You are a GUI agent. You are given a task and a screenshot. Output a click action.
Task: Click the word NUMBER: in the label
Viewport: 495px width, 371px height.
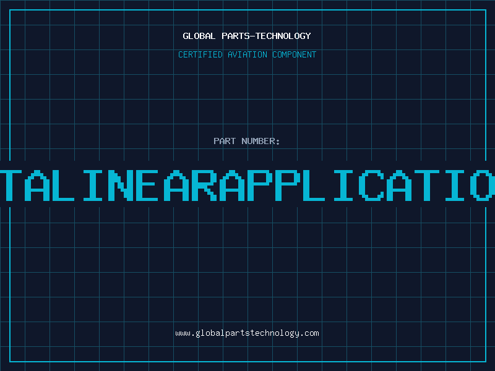pos(259,141)
